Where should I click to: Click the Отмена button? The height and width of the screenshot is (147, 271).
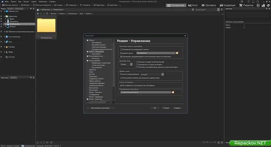coord(166,108)
